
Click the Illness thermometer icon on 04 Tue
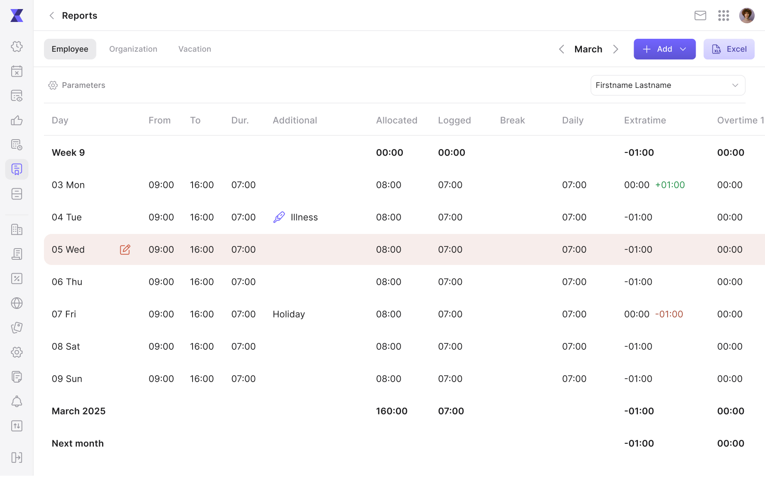point(279,217)
